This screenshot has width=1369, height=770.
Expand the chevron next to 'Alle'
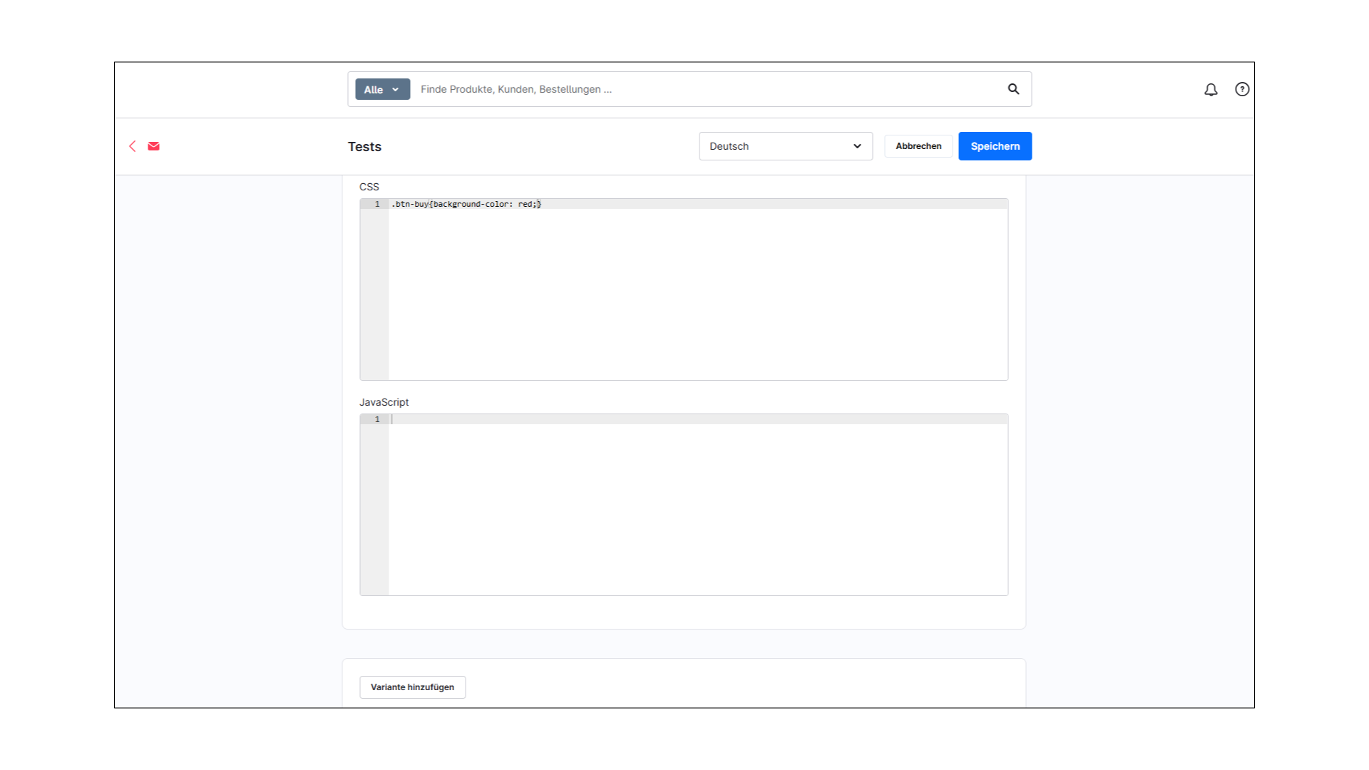pos(396,90)
